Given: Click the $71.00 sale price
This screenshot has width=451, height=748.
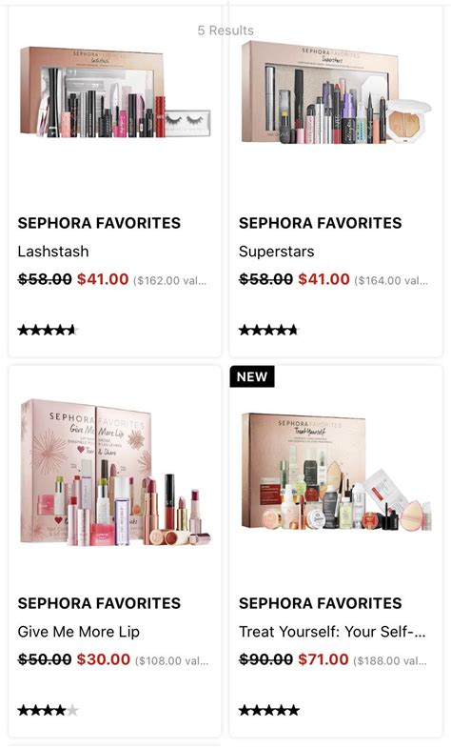Looking at the screenshot, I should pos(324,659).
